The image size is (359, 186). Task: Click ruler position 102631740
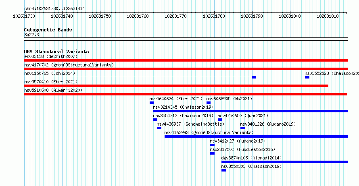(x=62, y=16)
